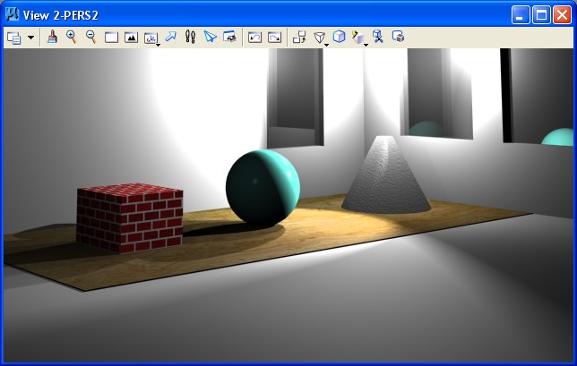
Task: Select the Walk footprints tool
Action: [x=190, y=37]
